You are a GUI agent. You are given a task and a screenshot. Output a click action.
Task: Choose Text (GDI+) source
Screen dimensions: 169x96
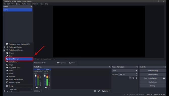point(19,76)
